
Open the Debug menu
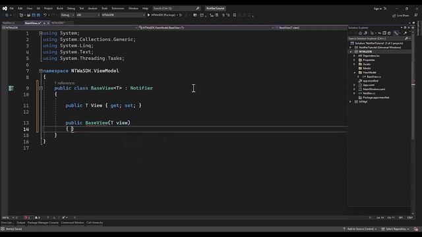point(71,9)
